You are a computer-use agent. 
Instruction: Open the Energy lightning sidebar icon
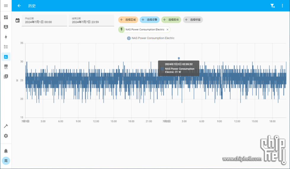(6, 37)
